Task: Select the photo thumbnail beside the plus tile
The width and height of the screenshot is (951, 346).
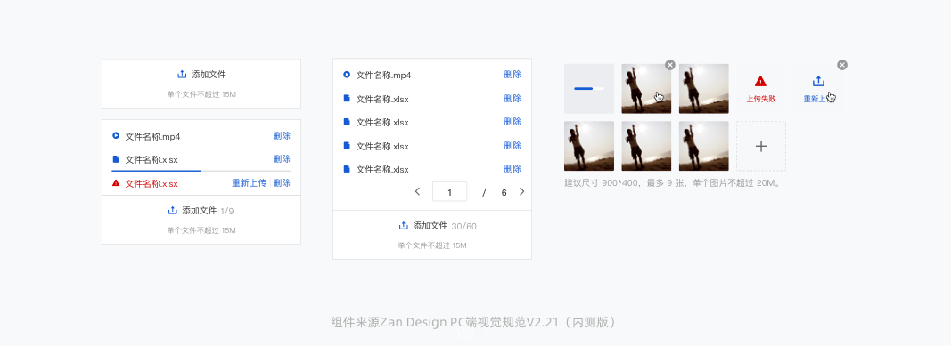Action: click(703, 146)
